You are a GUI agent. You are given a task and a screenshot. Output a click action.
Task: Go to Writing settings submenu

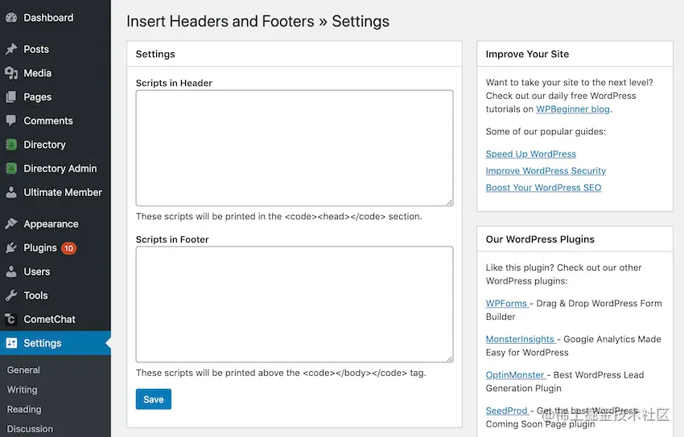pyautogui.click(x=23, y=390)
